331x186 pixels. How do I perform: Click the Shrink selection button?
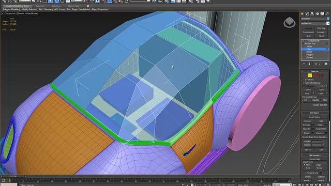coord(308,89)
